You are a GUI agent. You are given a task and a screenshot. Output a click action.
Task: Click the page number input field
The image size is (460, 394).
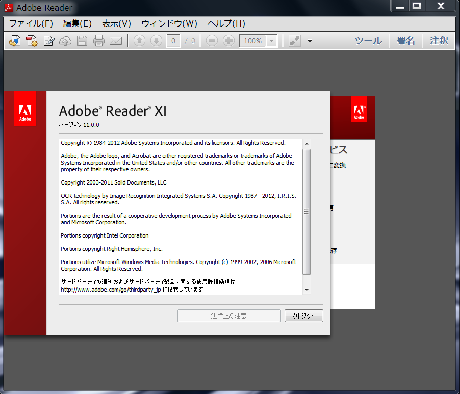[x=173, y=41]
